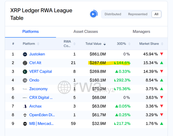Open the Justoken platform link
173x136 pixels.
coord(37,54)
